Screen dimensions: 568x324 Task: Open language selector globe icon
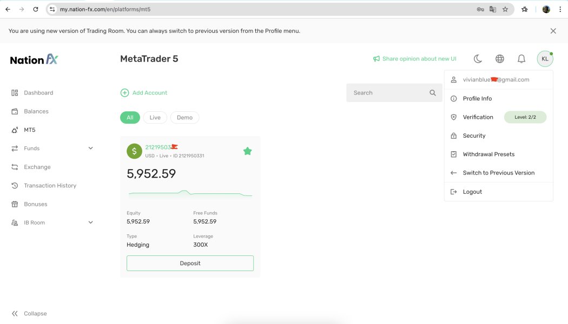(499, 58)
